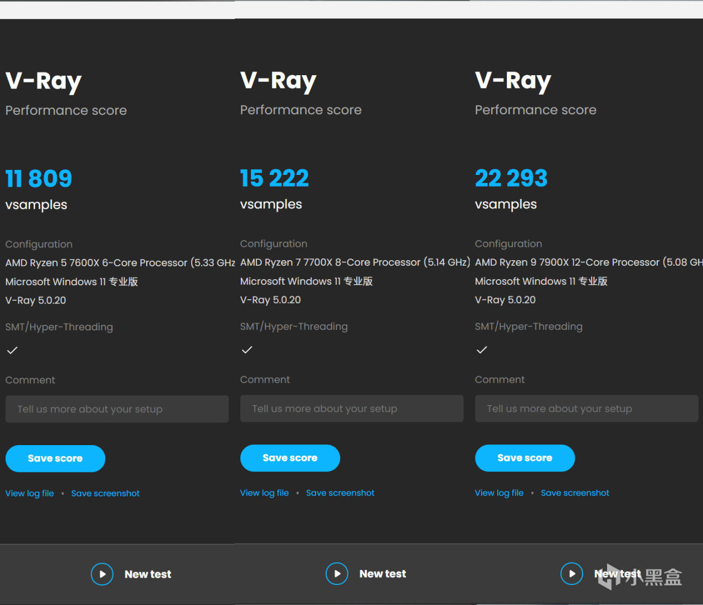The image size is (703, 605).
Task: Select the Microsoft Windows 11 line in the 7600X panel
Action: 71,282
